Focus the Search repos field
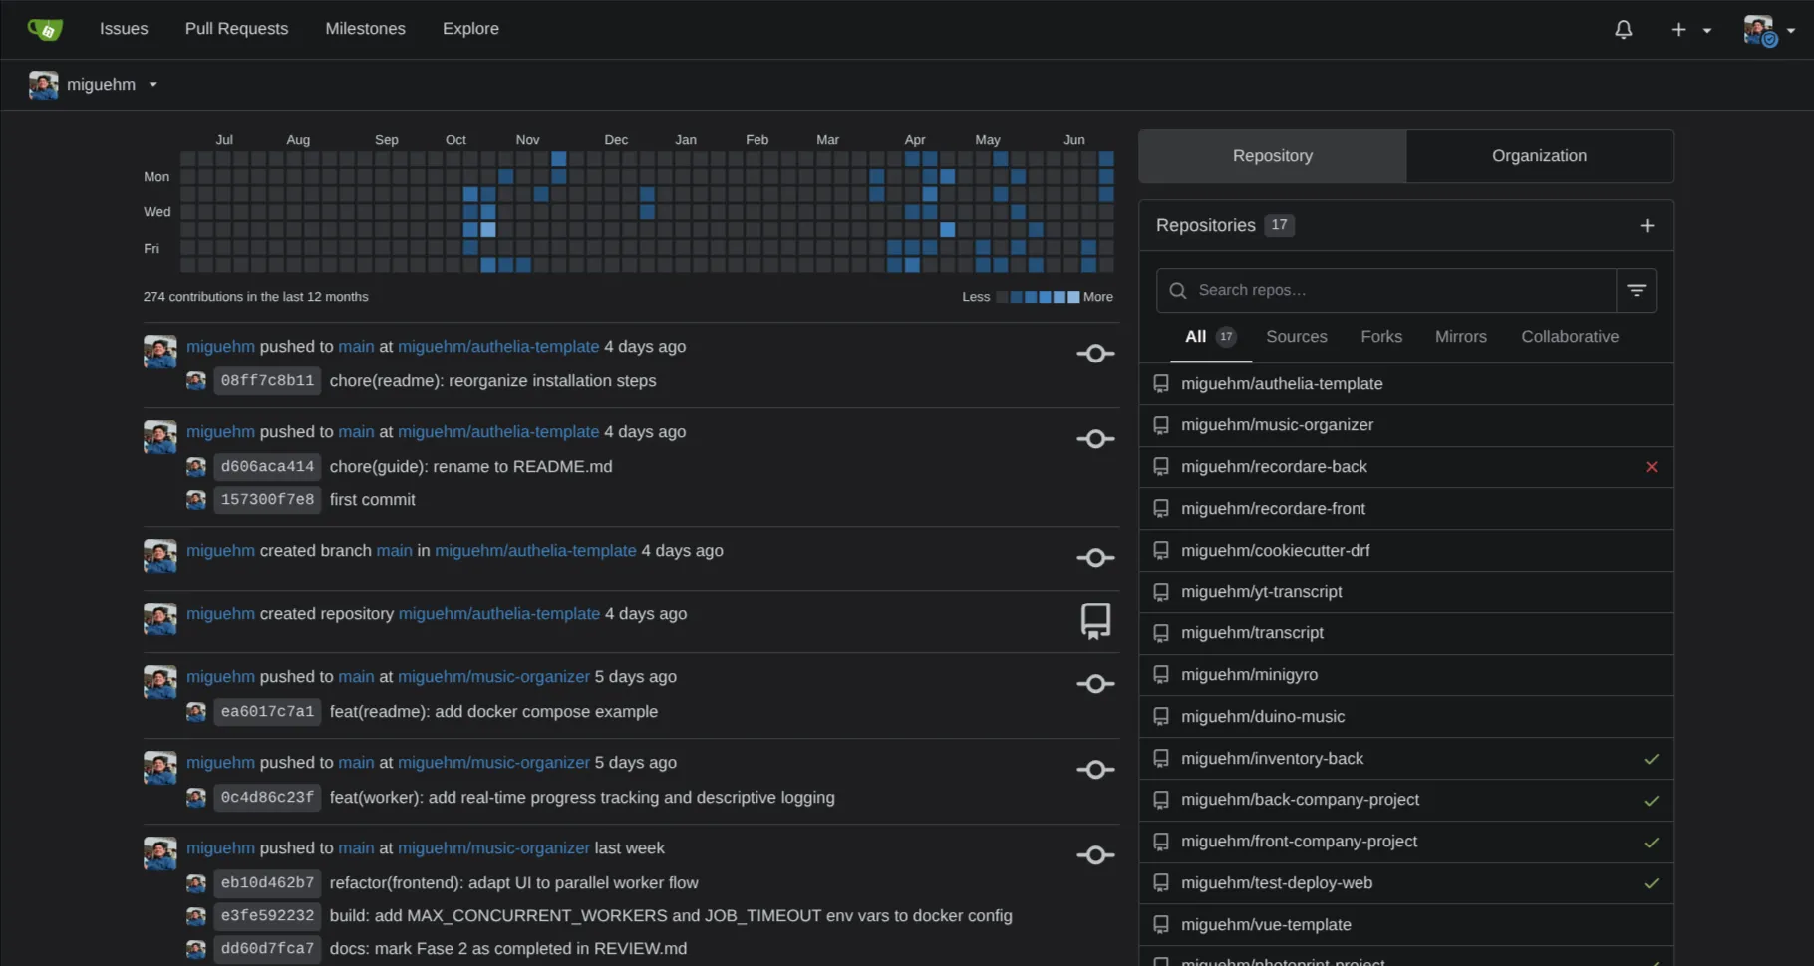Screen dimensions: 1814x966 (x=1385, y=290)
